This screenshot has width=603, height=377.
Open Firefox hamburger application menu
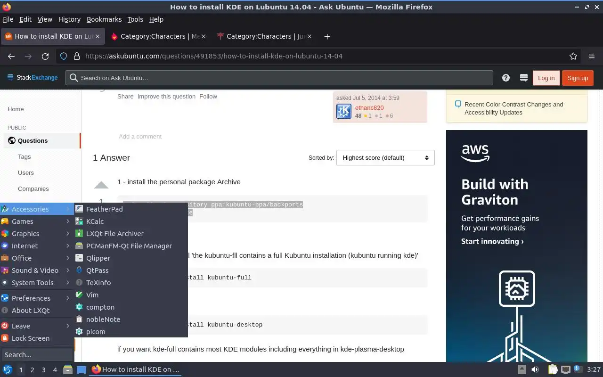[x=592, y=56]
